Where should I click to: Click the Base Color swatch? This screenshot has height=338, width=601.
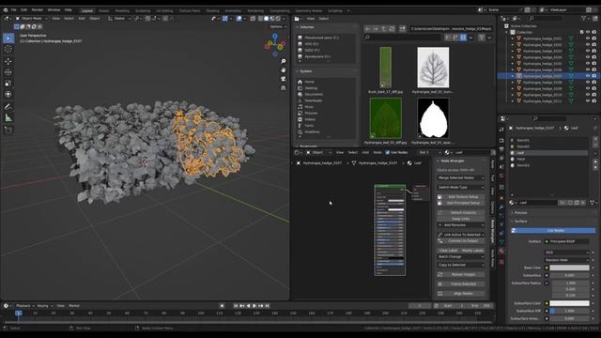pos(570,268)
